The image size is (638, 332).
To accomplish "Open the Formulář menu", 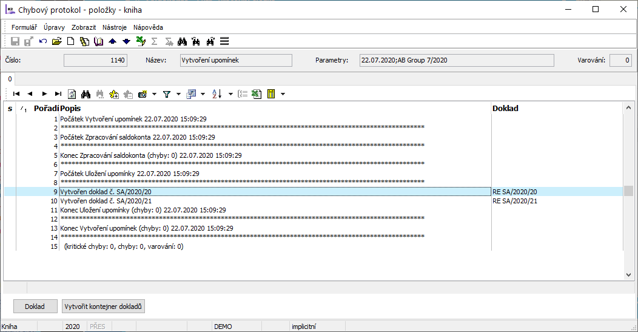I will tap(24, 27).
